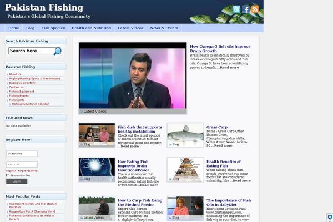Image resolution: width=333 pixels, height=222 pixels.
Task: Open the Contact us link
Action: (x=16, y=87)
